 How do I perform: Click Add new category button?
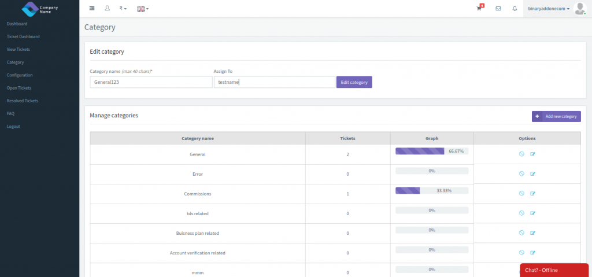[x=556, y=116]
